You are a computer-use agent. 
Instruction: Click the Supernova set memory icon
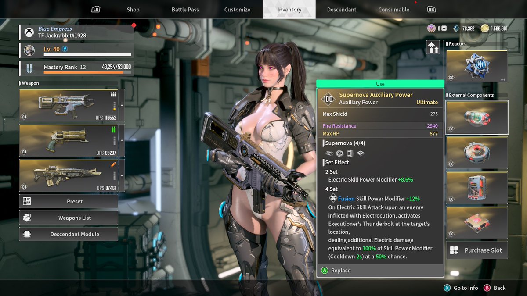pos(350,153)
